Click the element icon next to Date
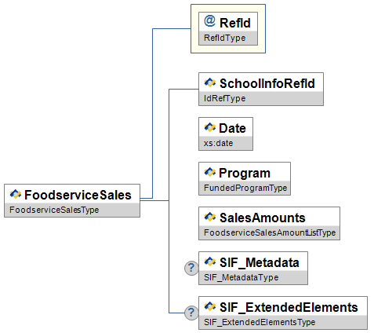385x333 pixels. coord(210,127)
